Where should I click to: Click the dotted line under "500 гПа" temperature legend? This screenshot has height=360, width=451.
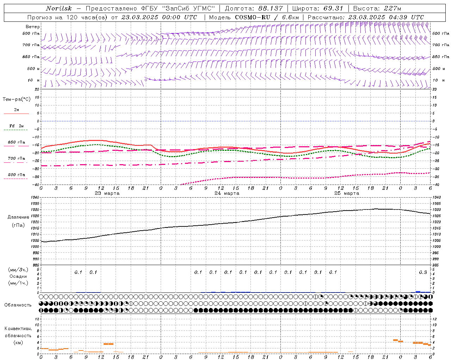click(x=16, y=179)
